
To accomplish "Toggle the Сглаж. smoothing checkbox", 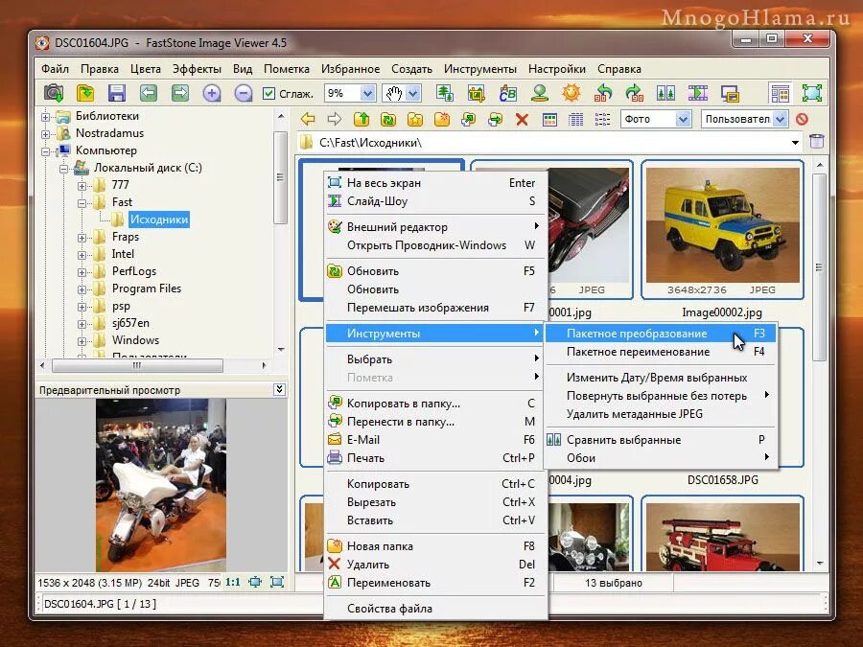I will [268, 94].
